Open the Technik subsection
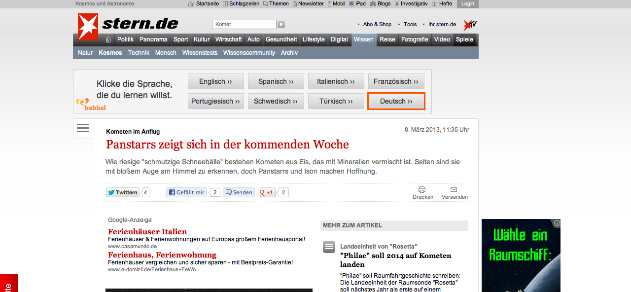631x292 pixels. click(x=139, y=53)
